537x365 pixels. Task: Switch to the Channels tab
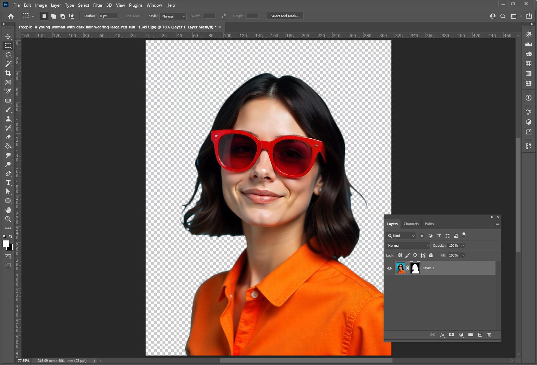[411, 224]
